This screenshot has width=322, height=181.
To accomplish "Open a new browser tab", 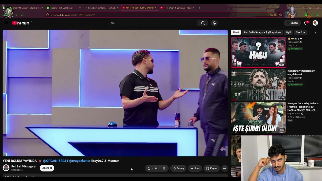I will [x=199, y=8].
